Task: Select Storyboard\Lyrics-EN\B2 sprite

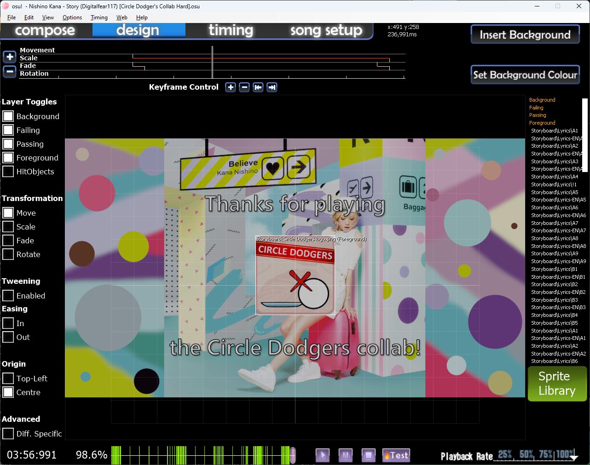Action: 558,292
